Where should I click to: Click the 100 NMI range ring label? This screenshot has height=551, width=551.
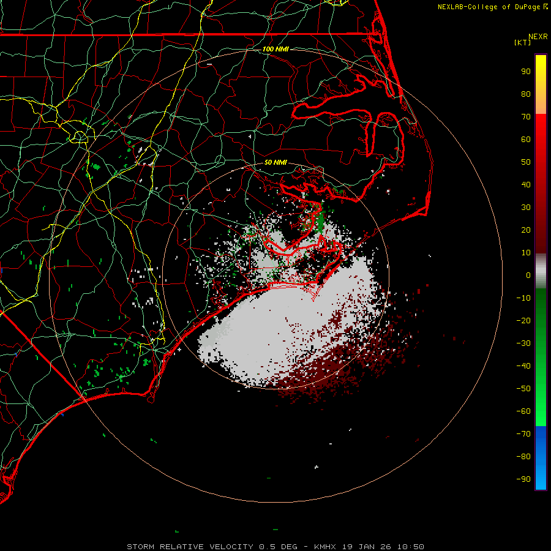pyautogui.click(x=275, y=49)
